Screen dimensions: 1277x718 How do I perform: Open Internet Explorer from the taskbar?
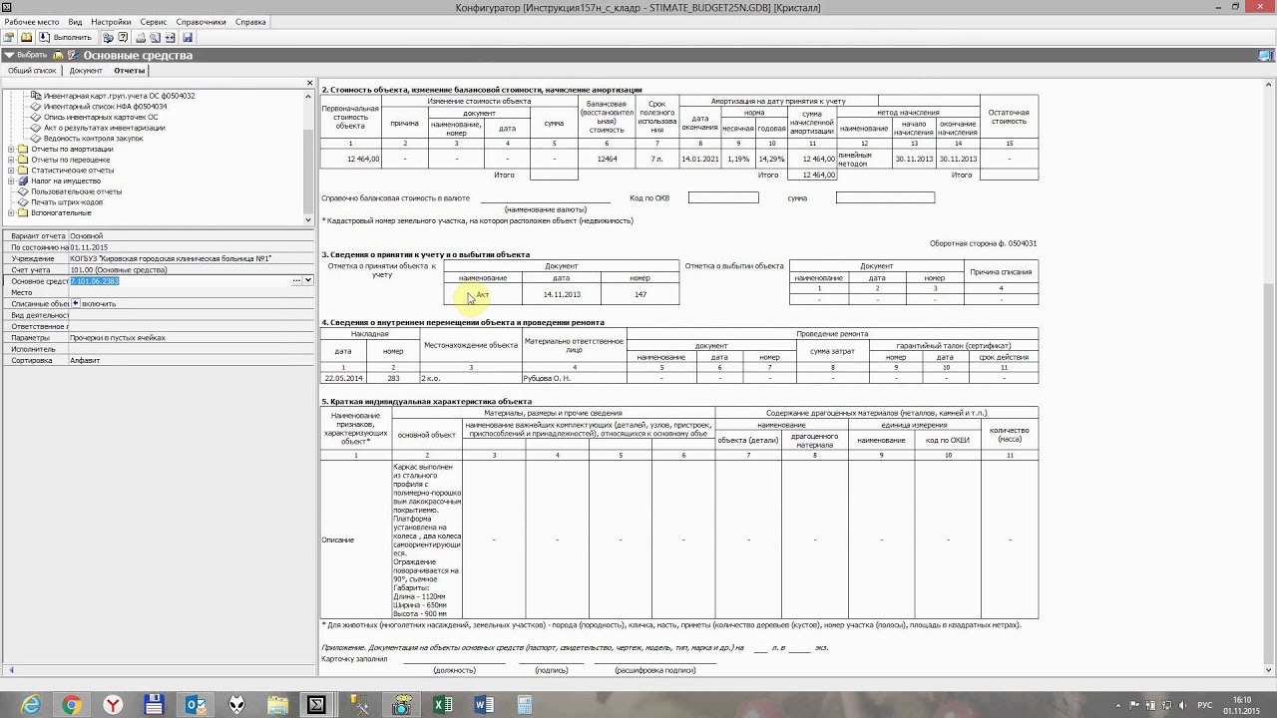pos(31,705)
